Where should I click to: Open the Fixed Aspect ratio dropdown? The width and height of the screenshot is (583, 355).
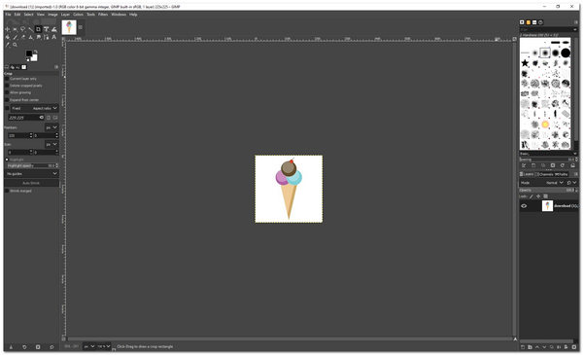coord(34,108)
